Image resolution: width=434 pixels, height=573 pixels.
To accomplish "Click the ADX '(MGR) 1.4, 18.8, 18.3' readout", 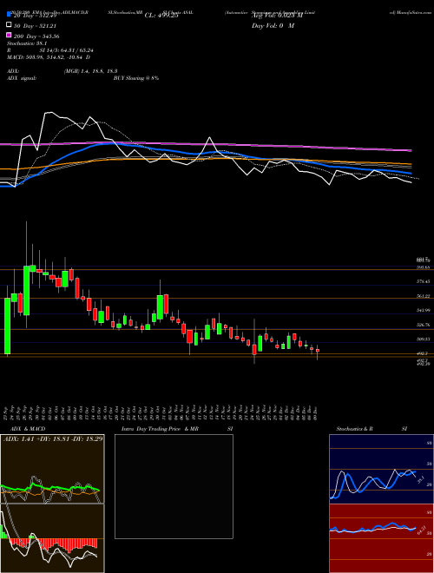I will (x=90, y=71).
